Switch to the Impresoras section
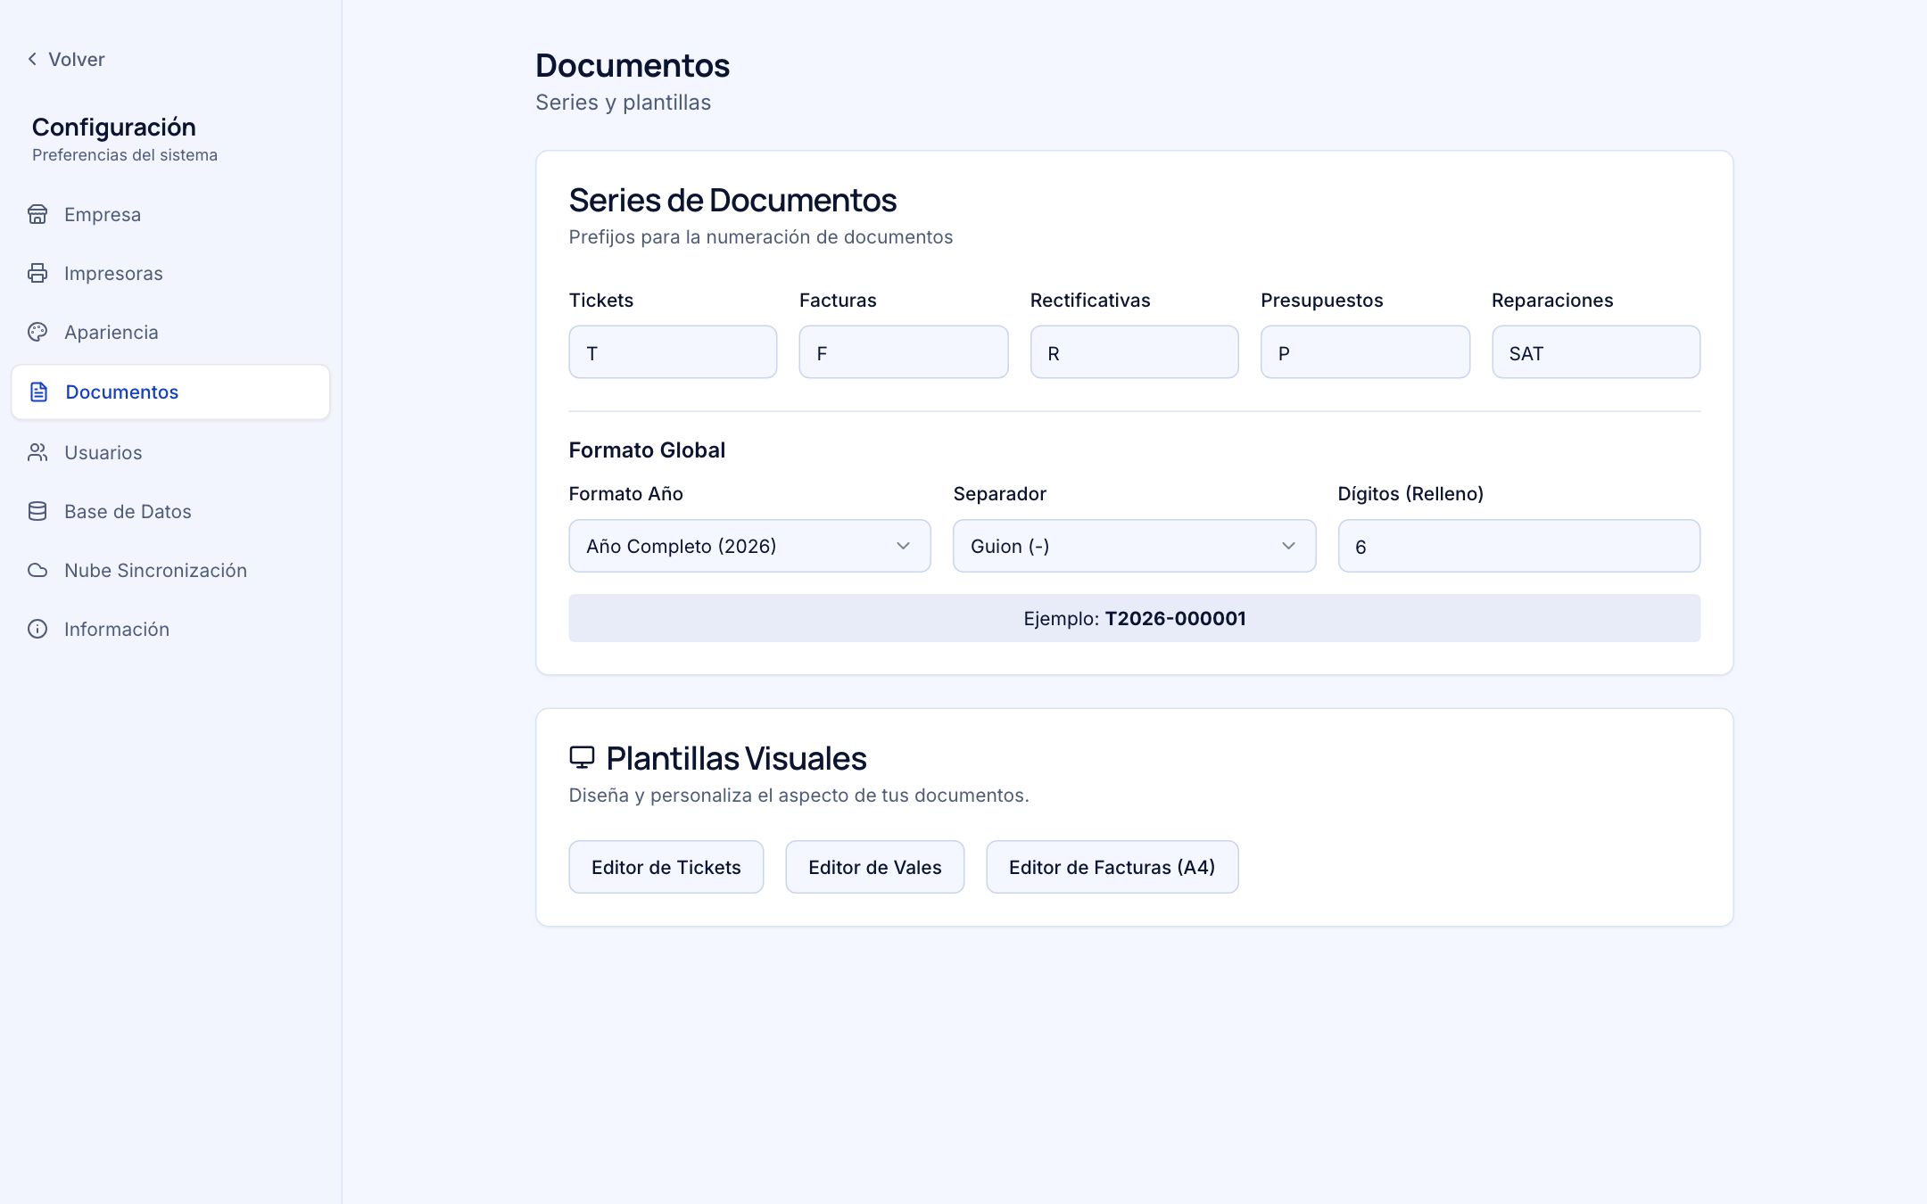The width and height of the screenshot is (1927, 1204). pyautogui.click(x=170, y=273)
